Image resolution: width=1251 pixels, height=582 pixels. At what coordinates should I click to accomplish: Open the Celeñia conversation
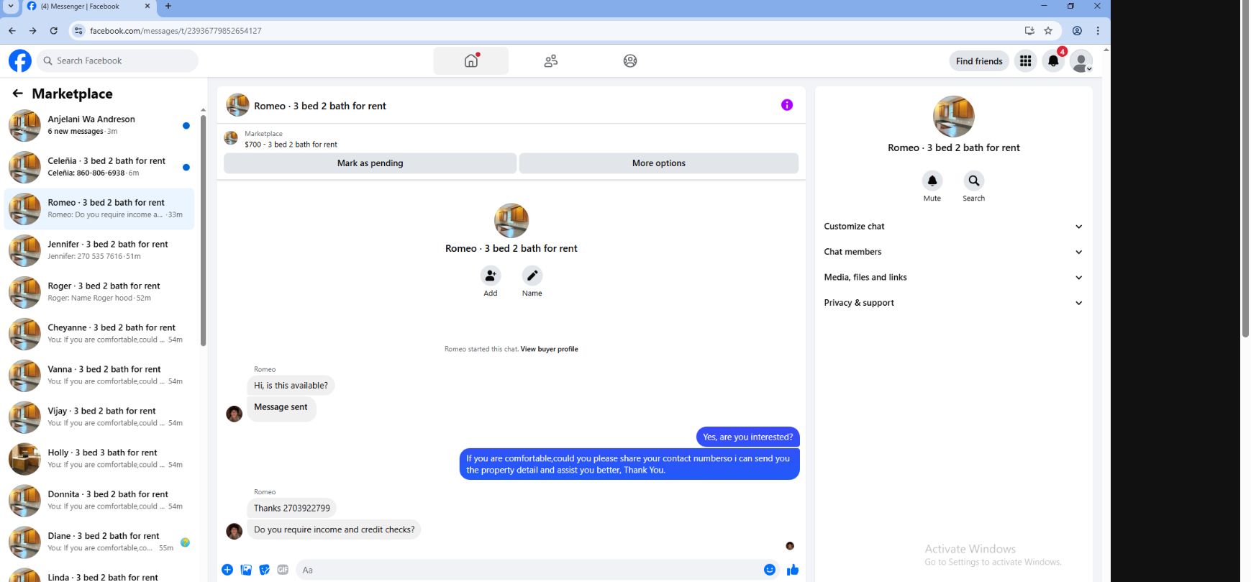[99, 167]
